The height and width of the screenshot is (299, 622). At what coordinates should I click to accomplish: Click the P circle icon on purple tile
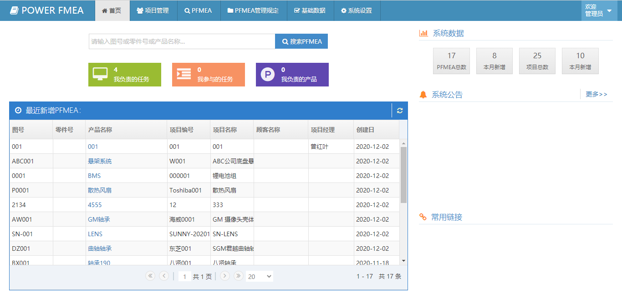pyautogui.click(x=268, y=74)
